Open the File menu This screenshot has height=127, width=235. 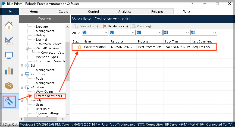pyautogui.click(x=9, y=11)
